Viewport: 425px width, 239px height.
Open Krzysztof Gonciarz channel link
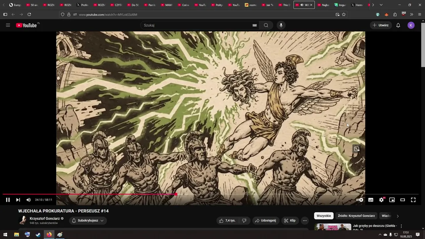click(45, 218)
